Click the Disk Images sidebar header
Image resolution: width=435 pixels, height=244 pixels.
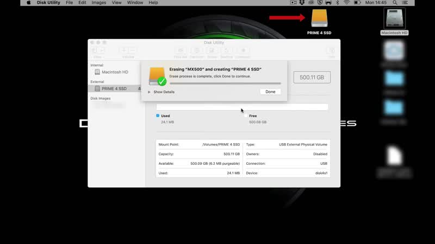[x=101, y=98]
